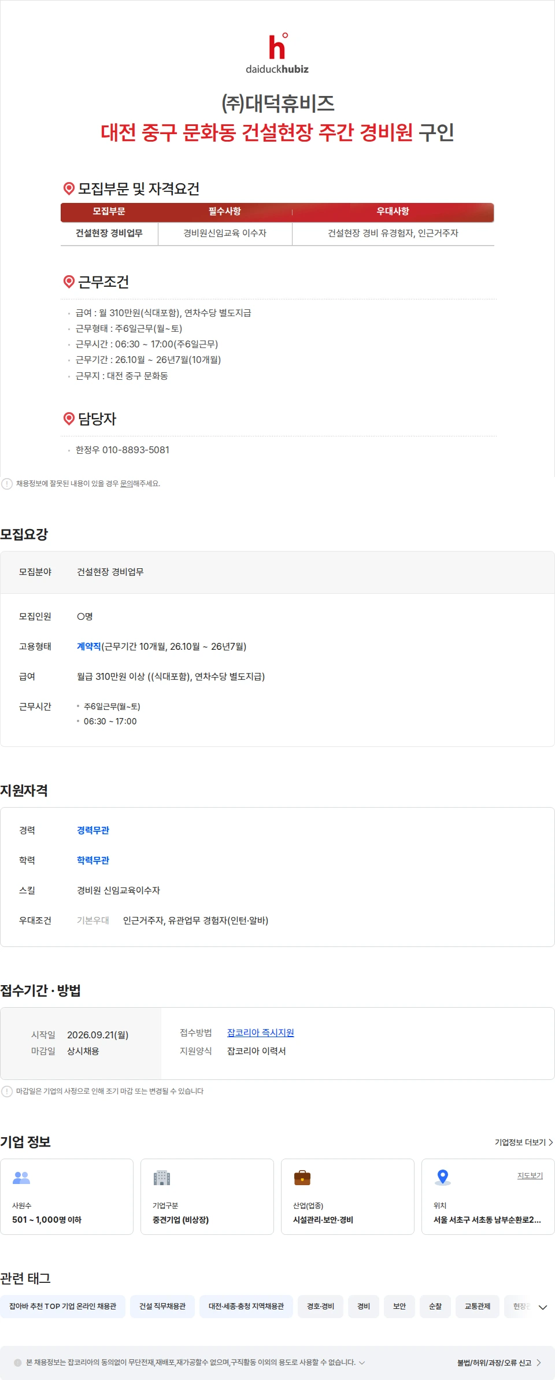Viewport: 555px width, 1380px height.
Task: Click the 건설현장 경비업무 table cell
Action: point(109,234)
